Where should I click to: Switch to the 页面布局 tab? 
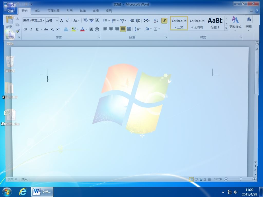tap(53, 11)
